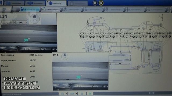The width and height of the screenshot is (172, 96).
Task: Click the third bottom toolbar icon
Action: (x=82, y=94)
